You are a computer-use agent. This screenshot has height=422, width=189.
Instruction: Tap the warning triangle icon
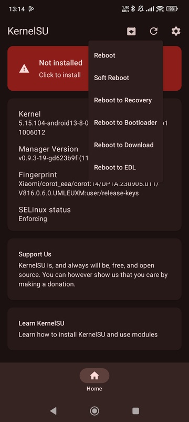point(24,69)
